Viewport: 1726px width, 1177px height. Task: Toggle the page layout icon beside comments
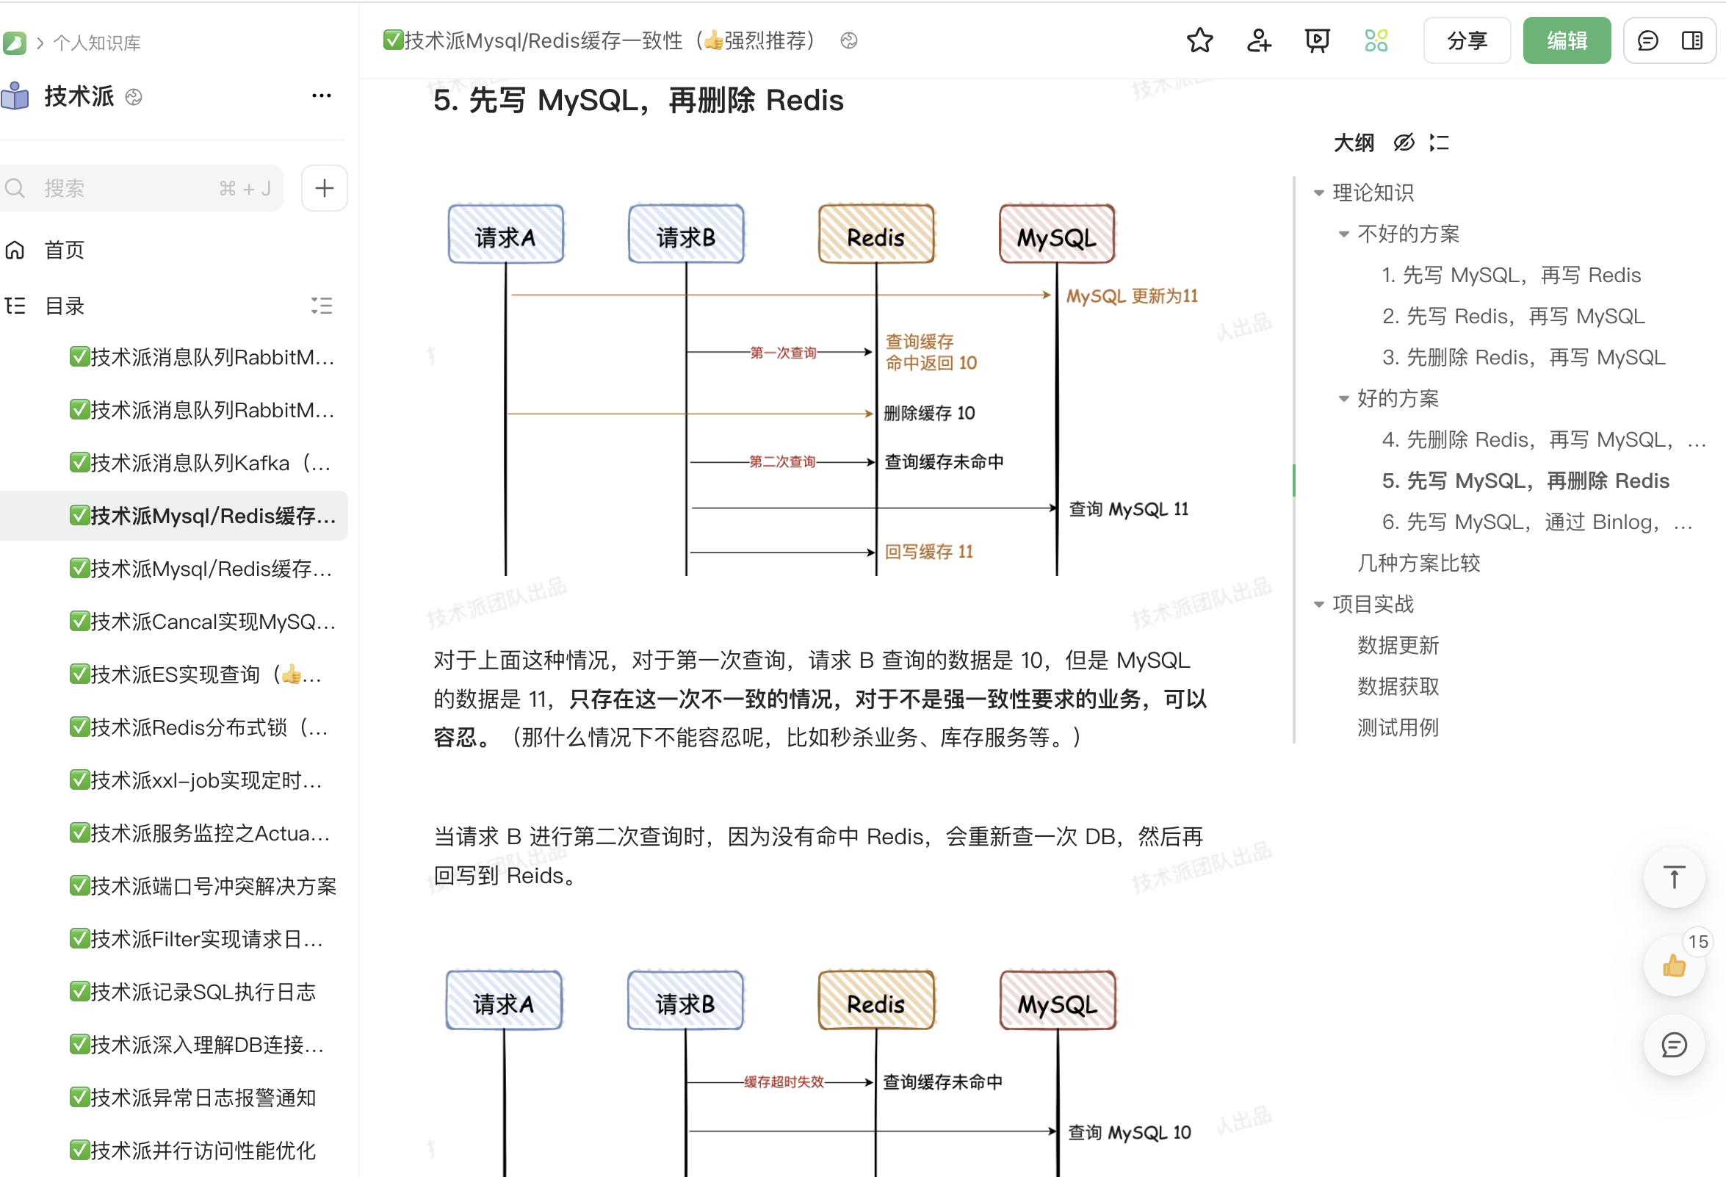[x=1691, y=41]
